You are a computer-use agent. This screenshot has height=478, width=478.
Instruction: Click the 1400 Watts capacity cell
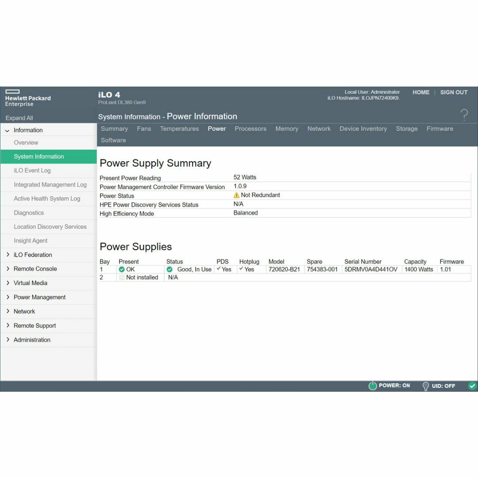(419, 270)
